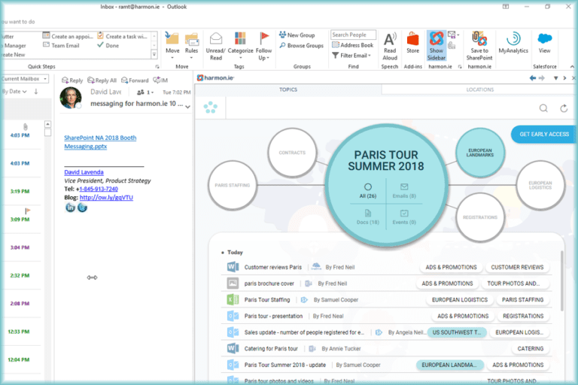This screenshot has height=385, width=578.
Task: Reverse sort order arrow
Action: (36, 92)
